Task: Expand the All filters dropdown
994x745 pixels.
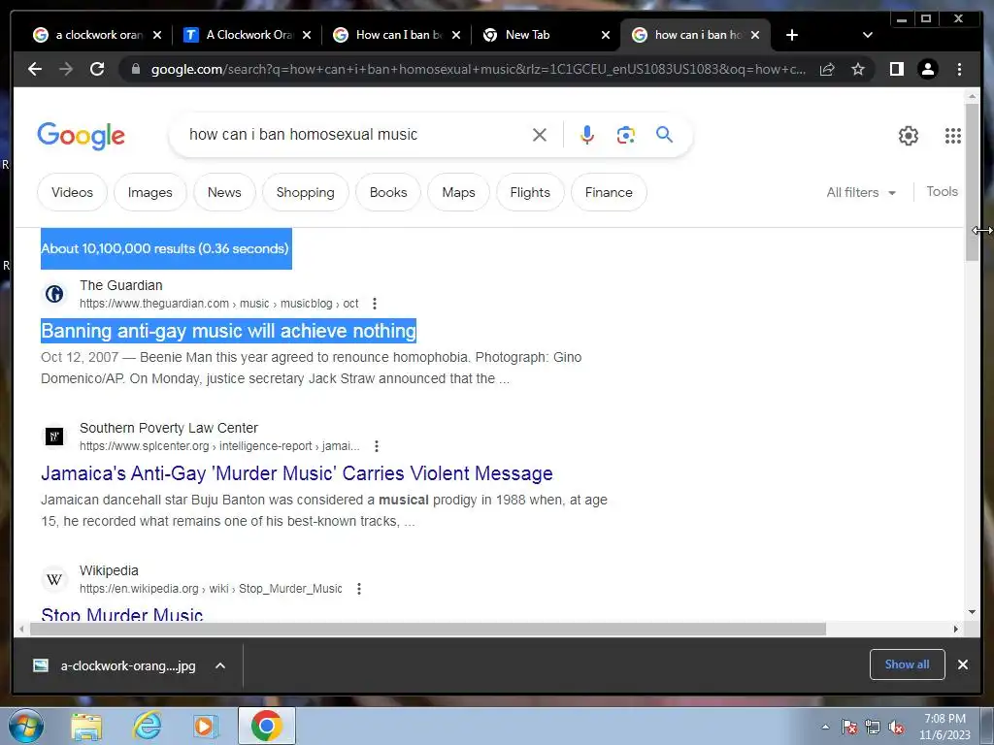Action: point(861,193)
